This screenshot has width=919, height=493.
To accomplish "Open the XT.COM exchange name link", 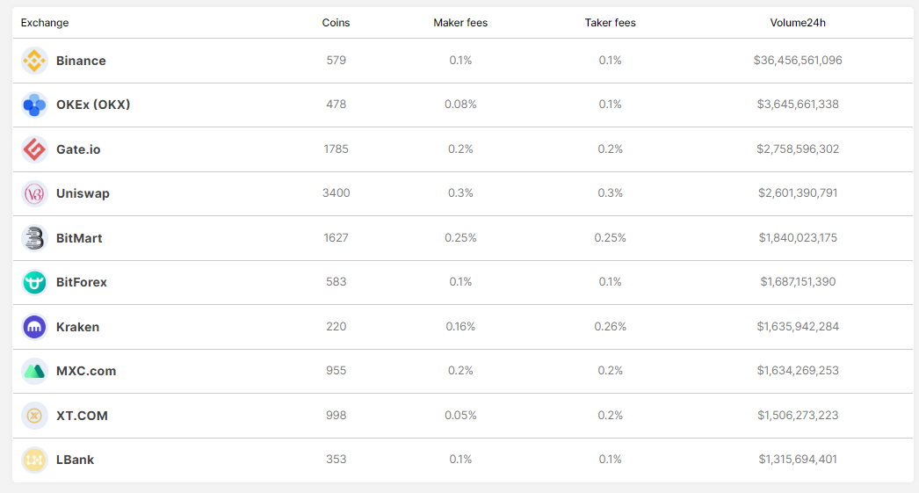I will 82,416.
